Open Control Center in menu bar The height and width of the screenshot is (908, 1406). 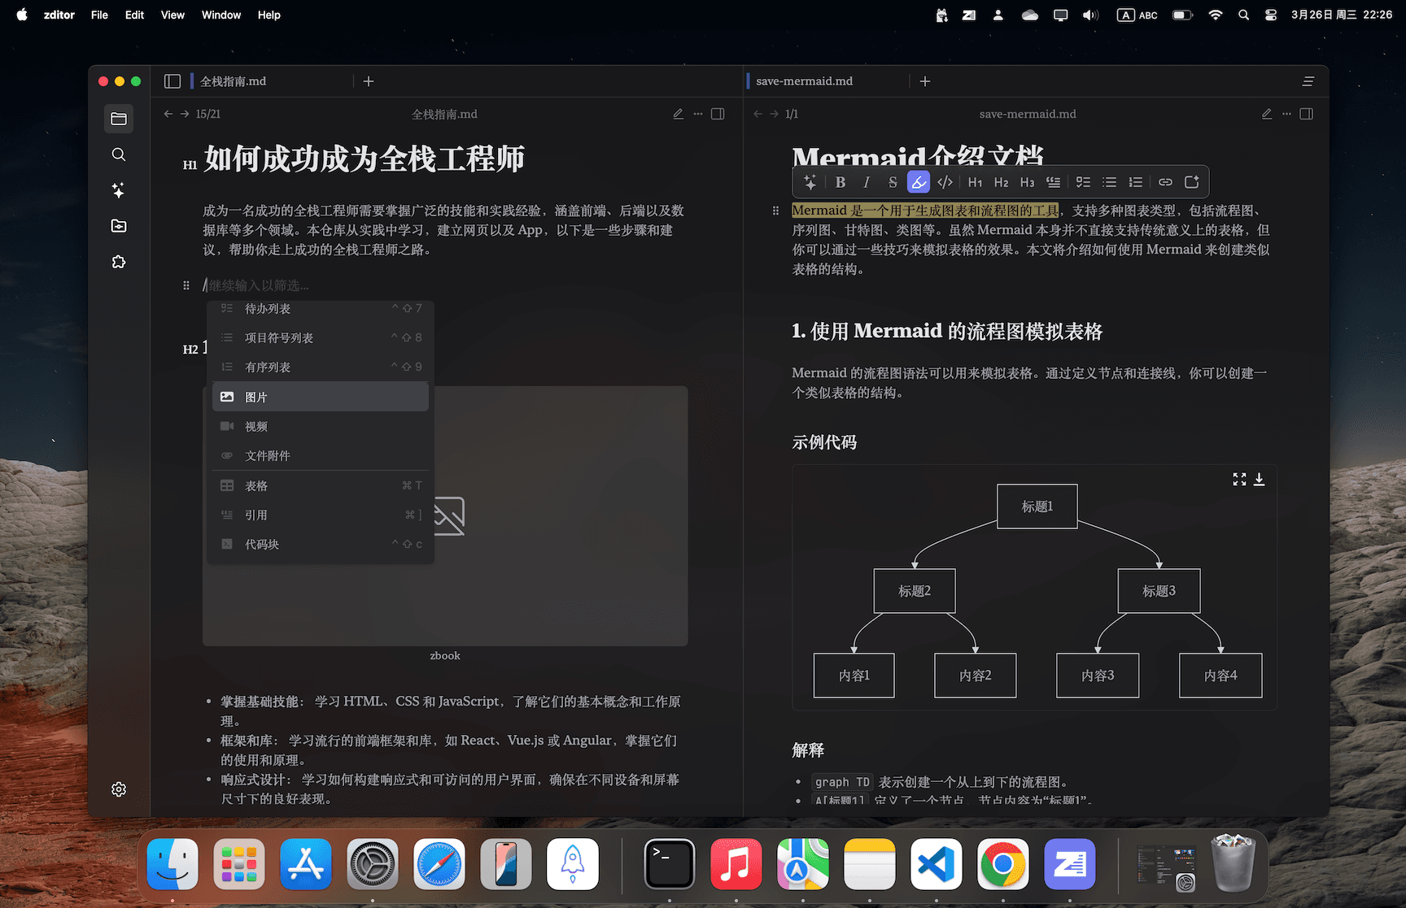[1271, 15]
